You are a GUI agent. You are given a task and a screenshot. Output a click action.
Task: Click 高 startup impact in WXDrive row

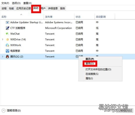[x=97, y=39]
